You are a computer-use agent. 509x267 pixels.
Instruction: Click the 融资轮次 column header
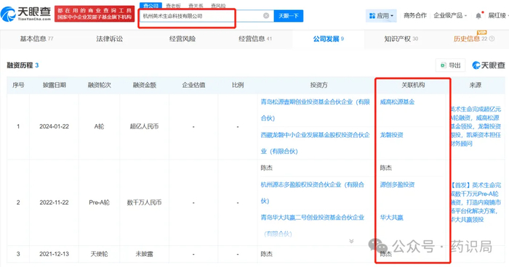100,85
